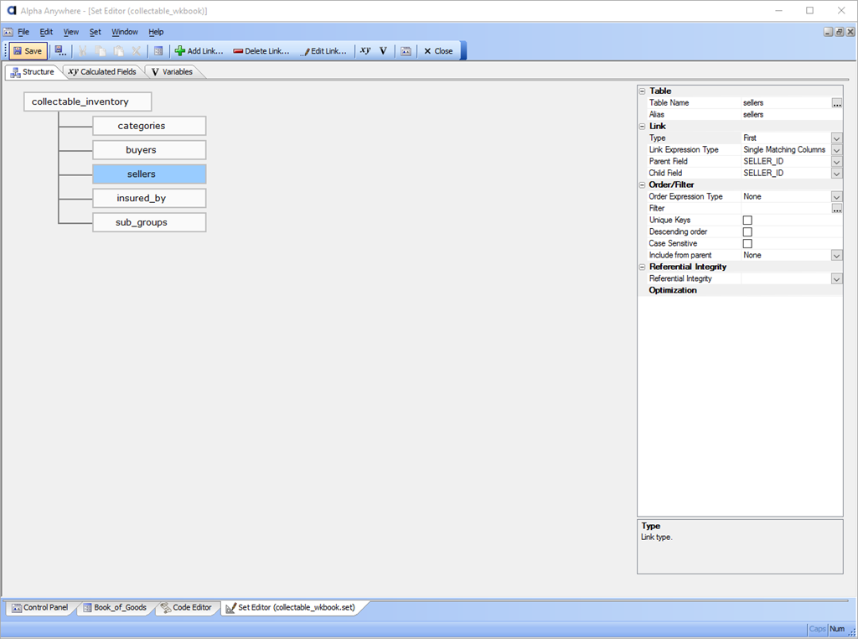This screenshot has width=858, height=639.
Task: Enable the Unique Keys checkbox
Action: click(x=747, y=220)
